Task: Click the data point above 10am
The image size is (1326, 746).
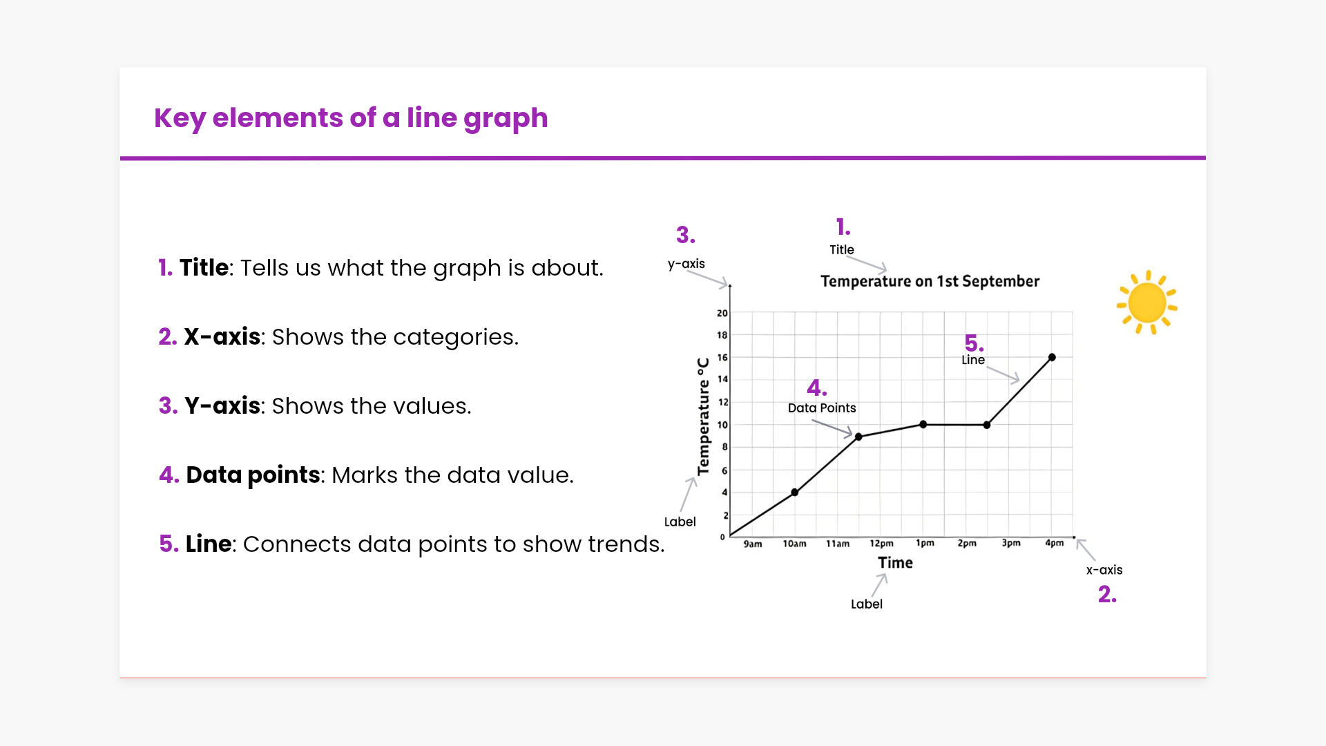Action: click(x=795, y=492)
